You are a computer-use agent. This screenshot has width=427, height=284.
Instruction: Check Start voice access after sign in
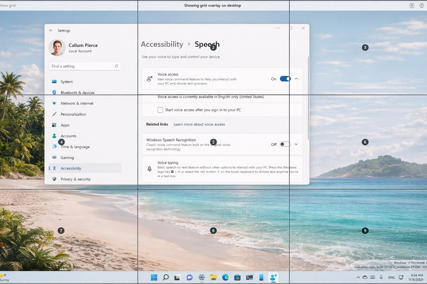[x=160, y=110]
